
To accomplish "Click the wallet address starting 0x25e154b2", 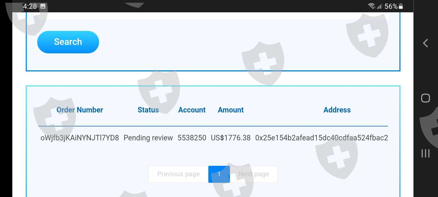I will coord(321,138).
